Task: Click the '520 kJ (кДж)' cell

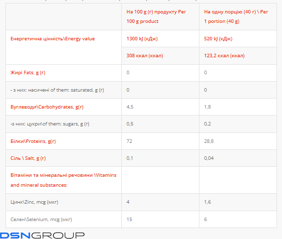Action: 218,39
